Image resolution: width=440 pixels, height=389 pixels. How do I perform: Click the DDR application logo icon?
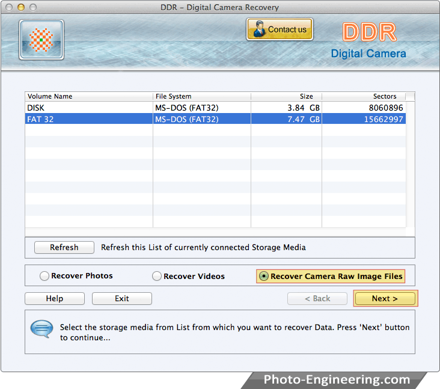pyautogui.click(x=41, y=40)
